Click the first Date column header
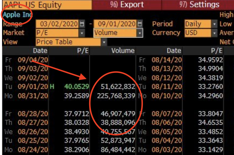The width and height of the screenshot is (234, 155). pyautogui.click(x=40, y=51)
